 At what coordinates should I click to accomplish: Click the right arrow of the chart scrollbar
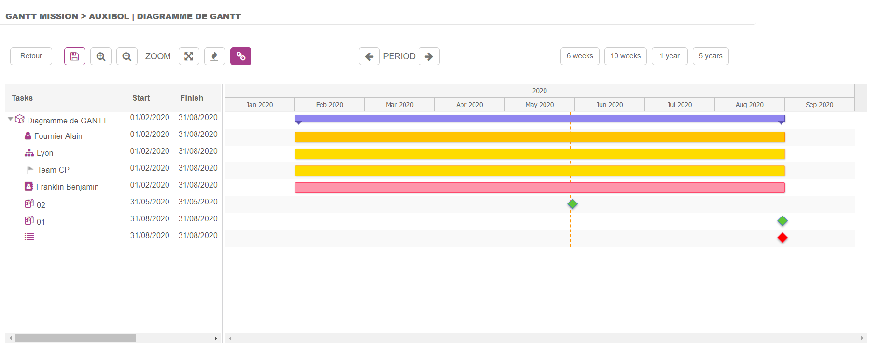[862, 338]
